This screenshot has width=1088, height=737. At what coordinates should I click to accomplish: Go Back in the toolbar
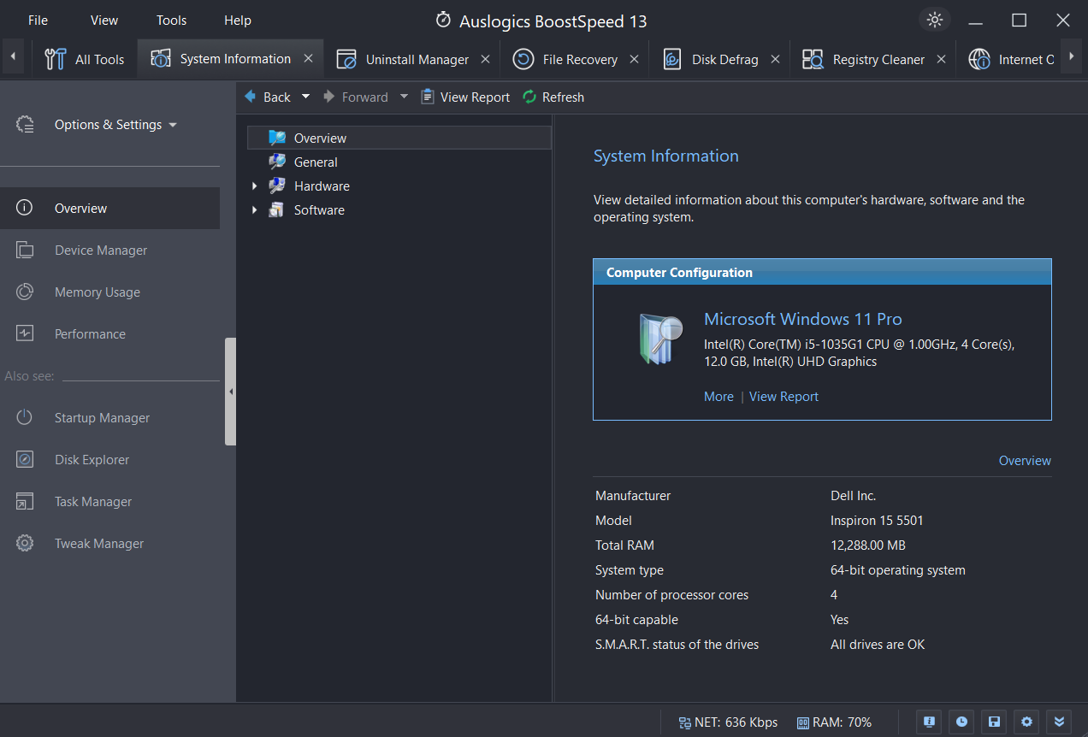tap(268, 97)
